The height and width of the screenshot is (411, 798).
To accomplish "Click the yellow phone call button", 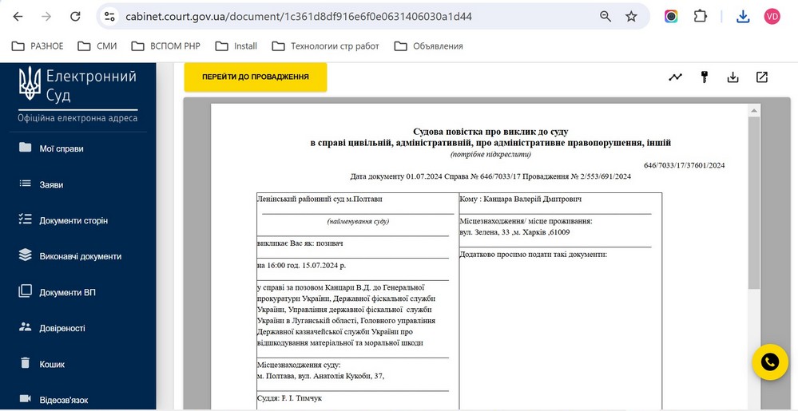I will pos(770,362).
